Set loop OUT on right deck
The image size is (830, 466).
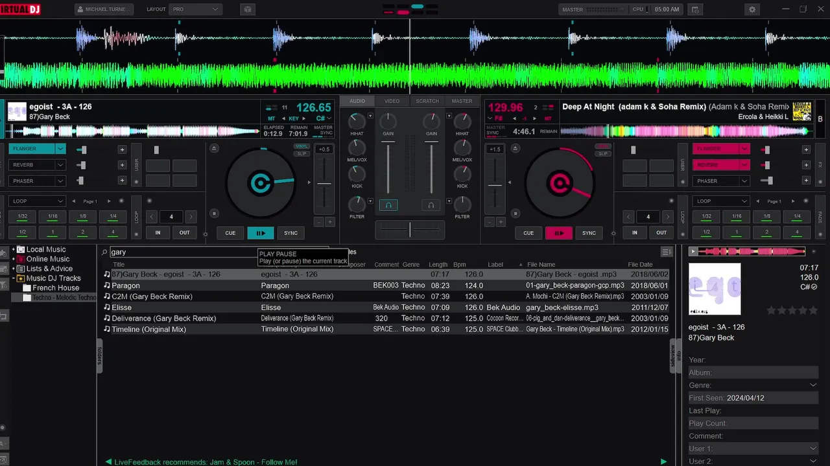pyautogui.click(x=661, y=232)
